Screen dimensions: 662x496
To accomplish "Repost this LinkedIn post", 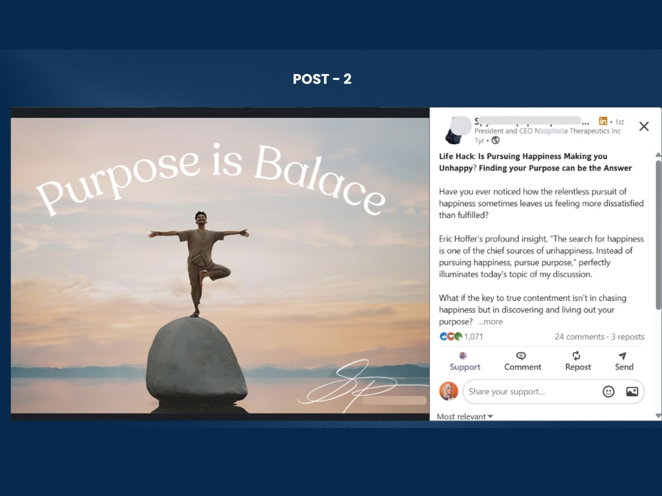I will [577, 362].
